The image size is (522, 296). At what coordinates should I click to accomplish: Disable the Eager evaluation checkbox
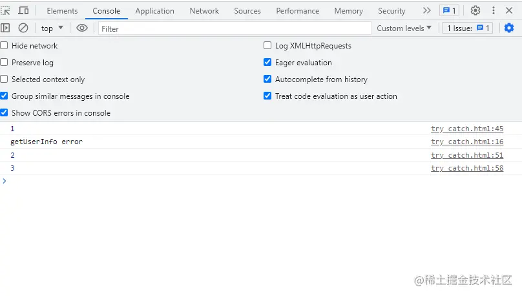[267, 63]
